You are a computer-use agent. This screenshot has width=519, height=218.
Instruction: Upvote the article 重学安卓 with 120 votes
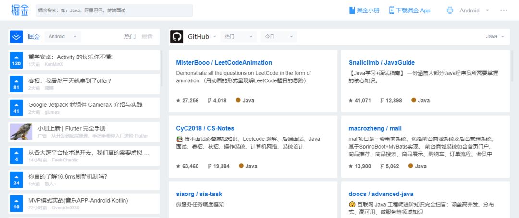click(16, 60)
